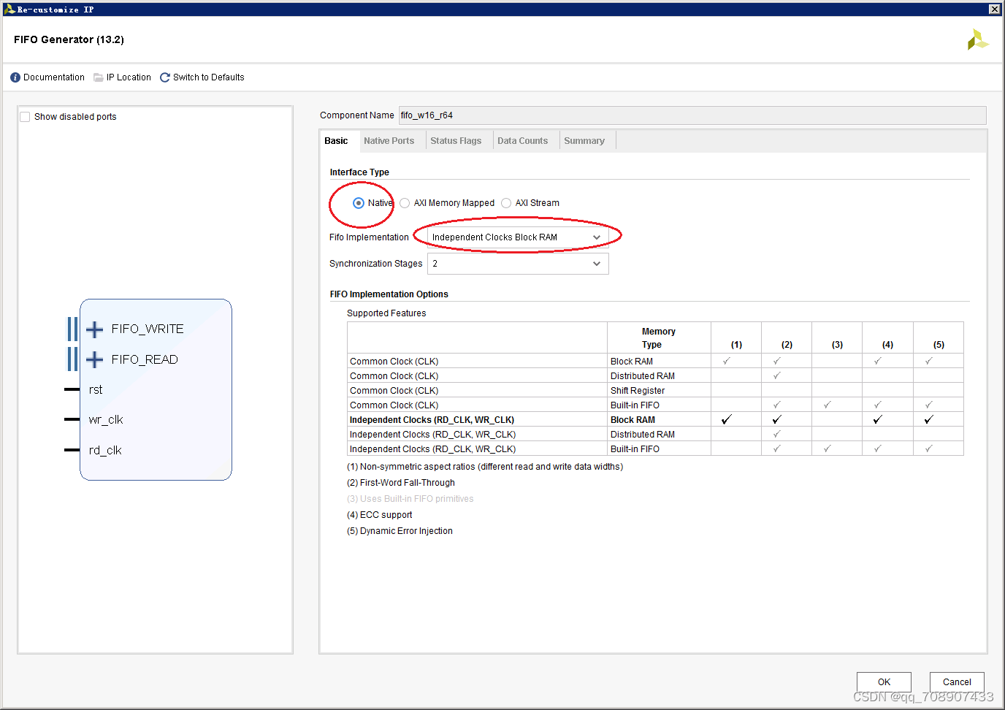Screen dimensions: 1005x710
Task: Expand the FIFO_READ interface plus icon
Action: (x=94, y=359)
